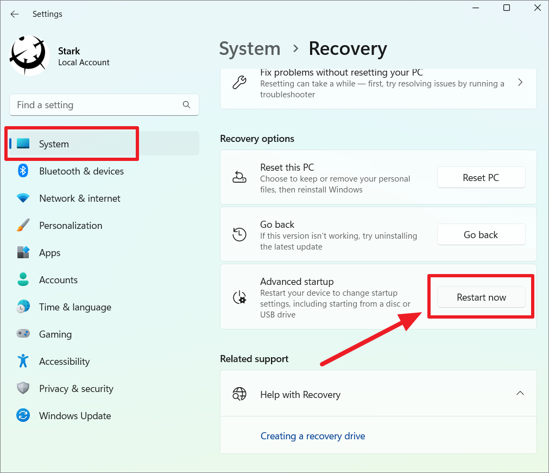This screenshot has width=549, height=473.
Task: Click the Apps icon in sidebar
Action: 23,253
